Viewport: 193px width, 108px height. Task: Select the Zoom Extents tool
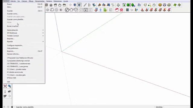[x=5, y=86]
